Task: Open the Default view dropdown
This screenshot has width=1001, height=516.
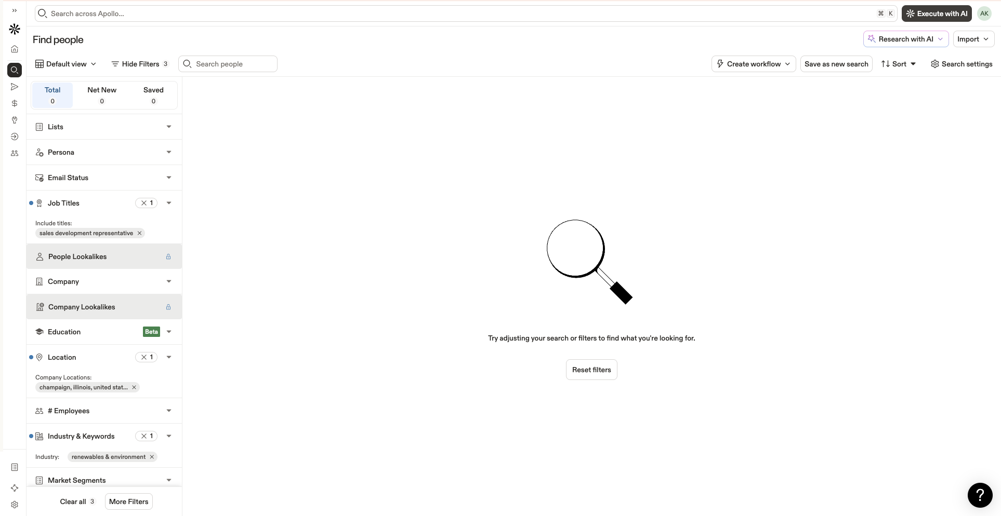Action: pyautogui.click(x=65, y=63)
